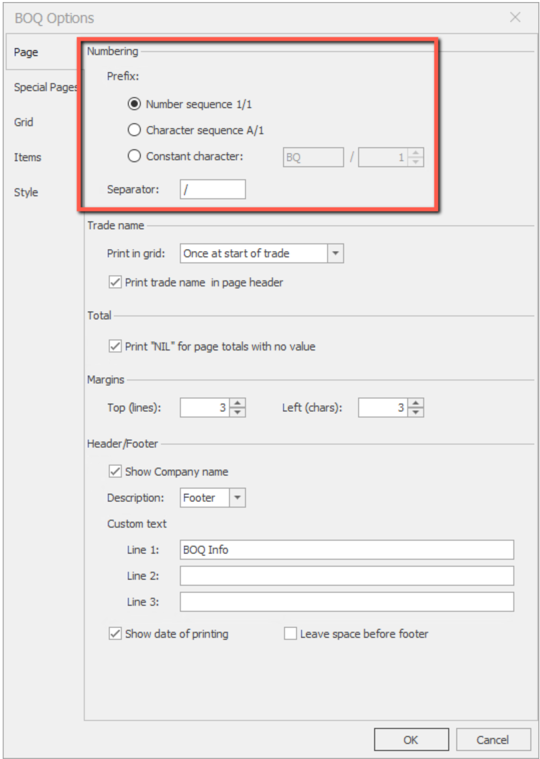Switch to the Grid tab
Viewport: 540px width, 759px height.
(x=24, y=122)
